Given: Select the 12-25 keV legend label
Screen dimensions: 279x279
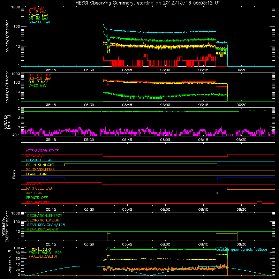Looking at the screenshot, I should [38, 15].
